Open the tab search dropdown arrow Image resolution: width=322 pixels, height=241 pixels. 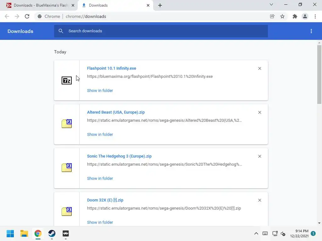tap(271, 4)
